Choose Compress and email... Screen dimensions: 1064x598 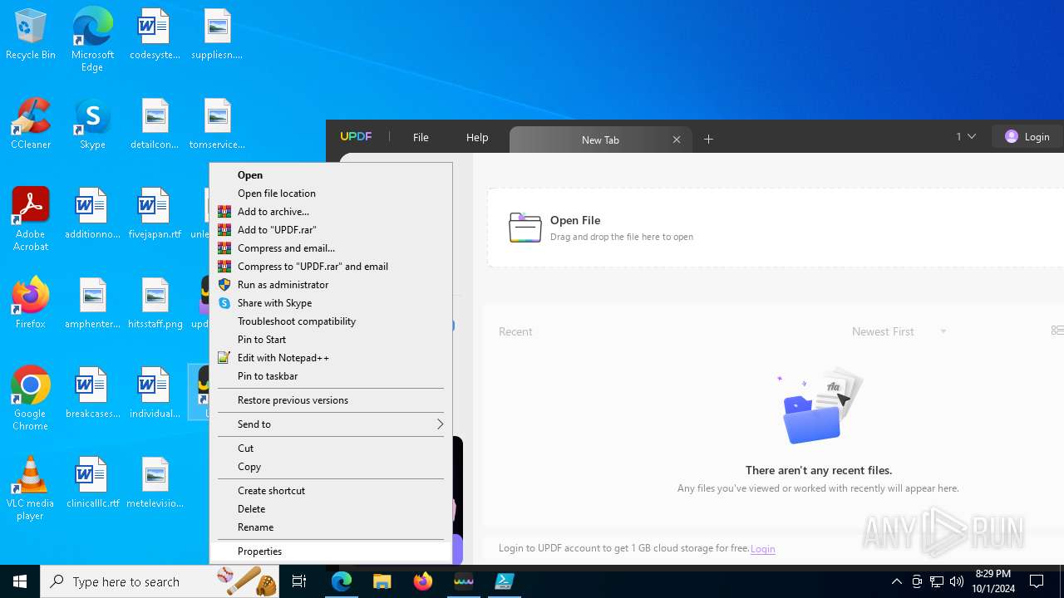coord(331,248)
